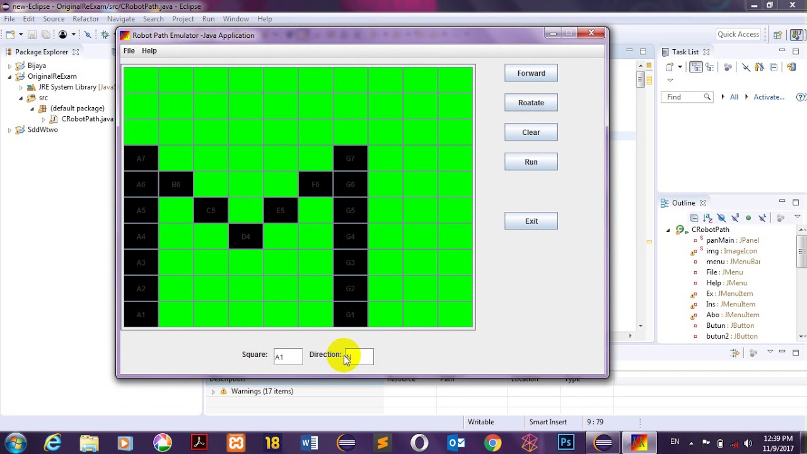
Task: Toggle Hide Local Types icon in Outline
Action: [x=762, y=218]
